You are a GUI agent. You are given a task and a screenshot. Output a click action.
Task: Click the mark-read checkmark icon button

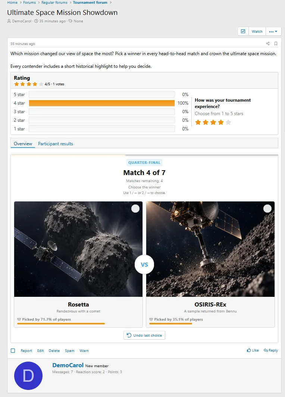243,31
